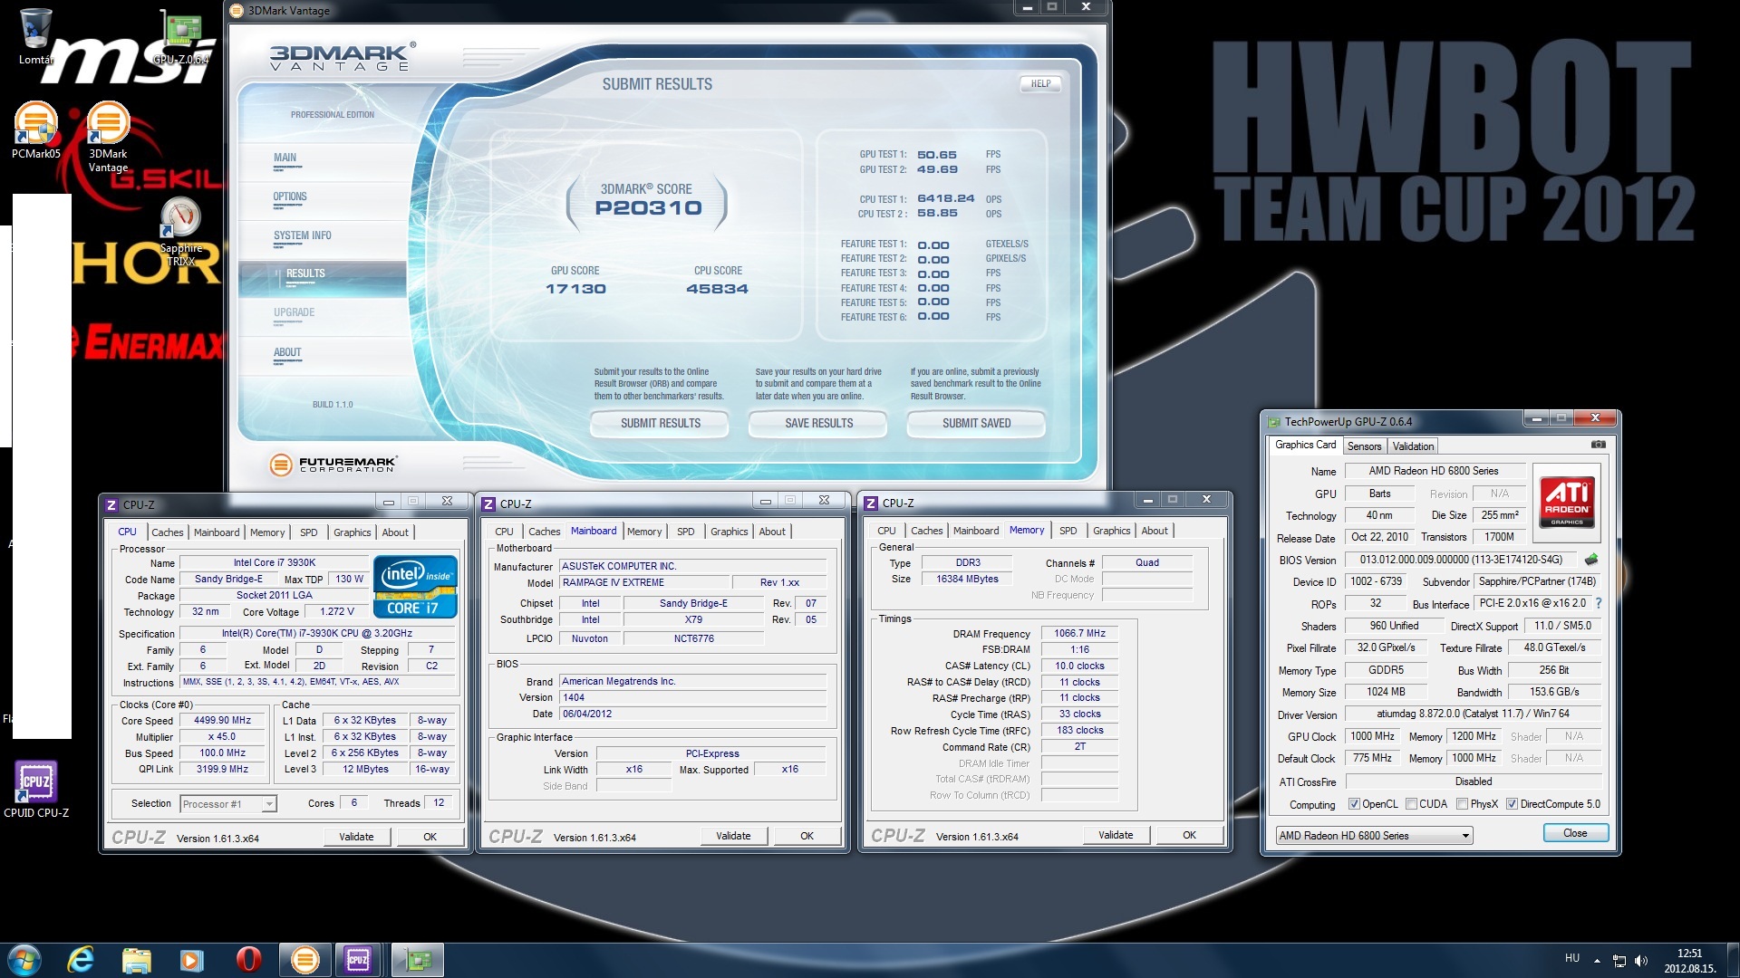
Task: Open the SPD tab in first CPU-Z window
Action: [308, 532]
